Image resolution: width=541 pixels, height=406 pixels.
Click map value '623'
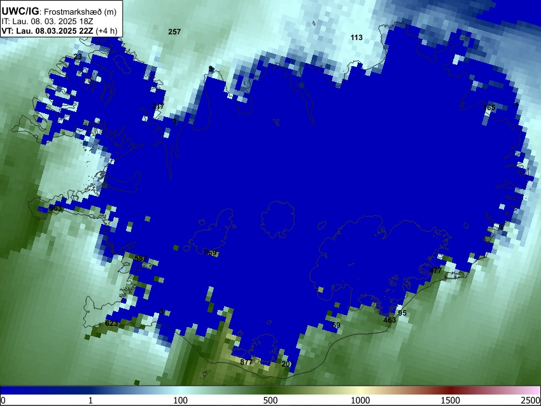111,323
